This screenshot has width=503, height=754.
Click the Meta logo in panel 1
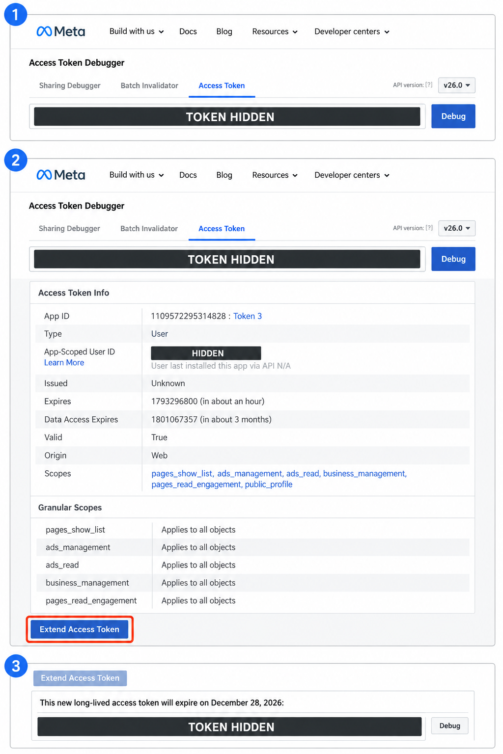coord(61,31)
